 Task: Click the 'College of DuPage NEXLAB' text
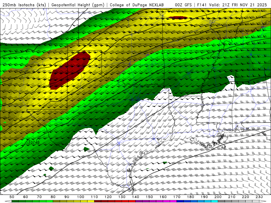click(137, 5)
